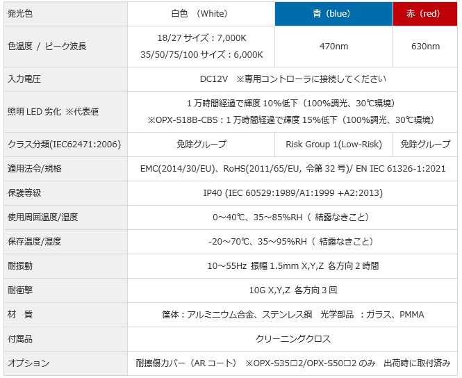The image size is (462, 378).
Task: Click the 保存温度/湿度 label
Action: [x=35, y=242]
